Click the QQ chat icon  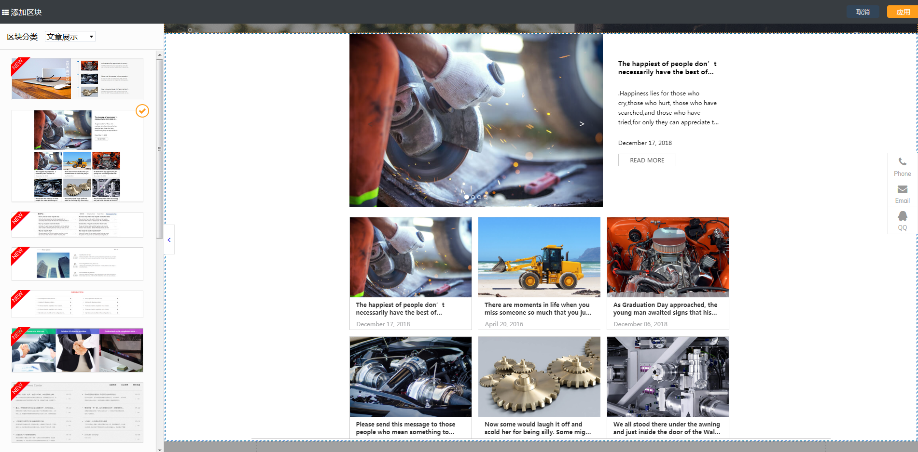click(x=902, y=216)
